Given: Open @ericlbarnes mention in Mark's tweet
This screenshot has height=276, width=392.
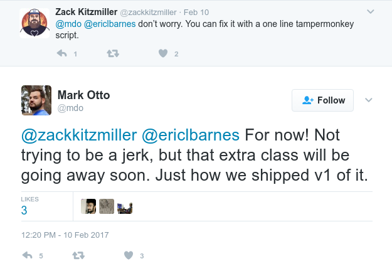Looking at the screenshot, I should [191, 135].
